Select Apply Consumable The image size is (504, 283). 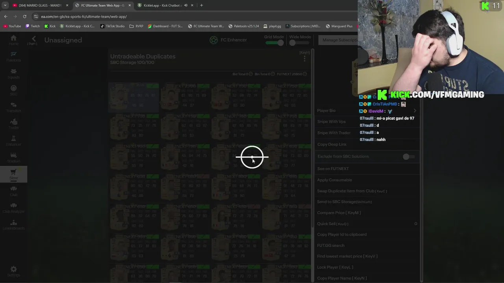point(367,180)
